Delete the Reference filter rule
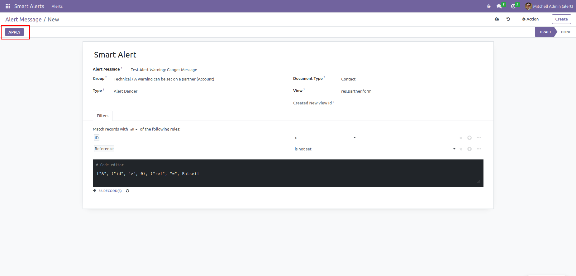The width and height of the screenshot is (576, 276). point(461,149)
